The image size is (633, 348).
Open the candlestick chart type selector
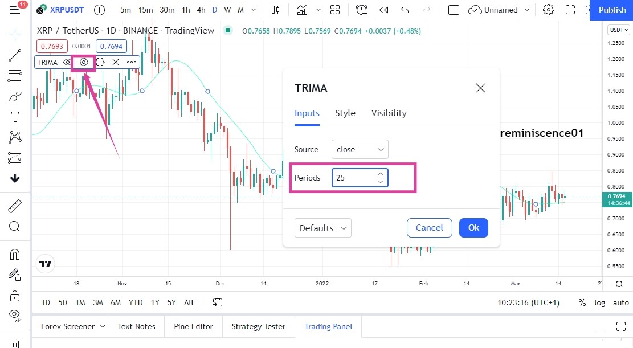pos(275,10)
